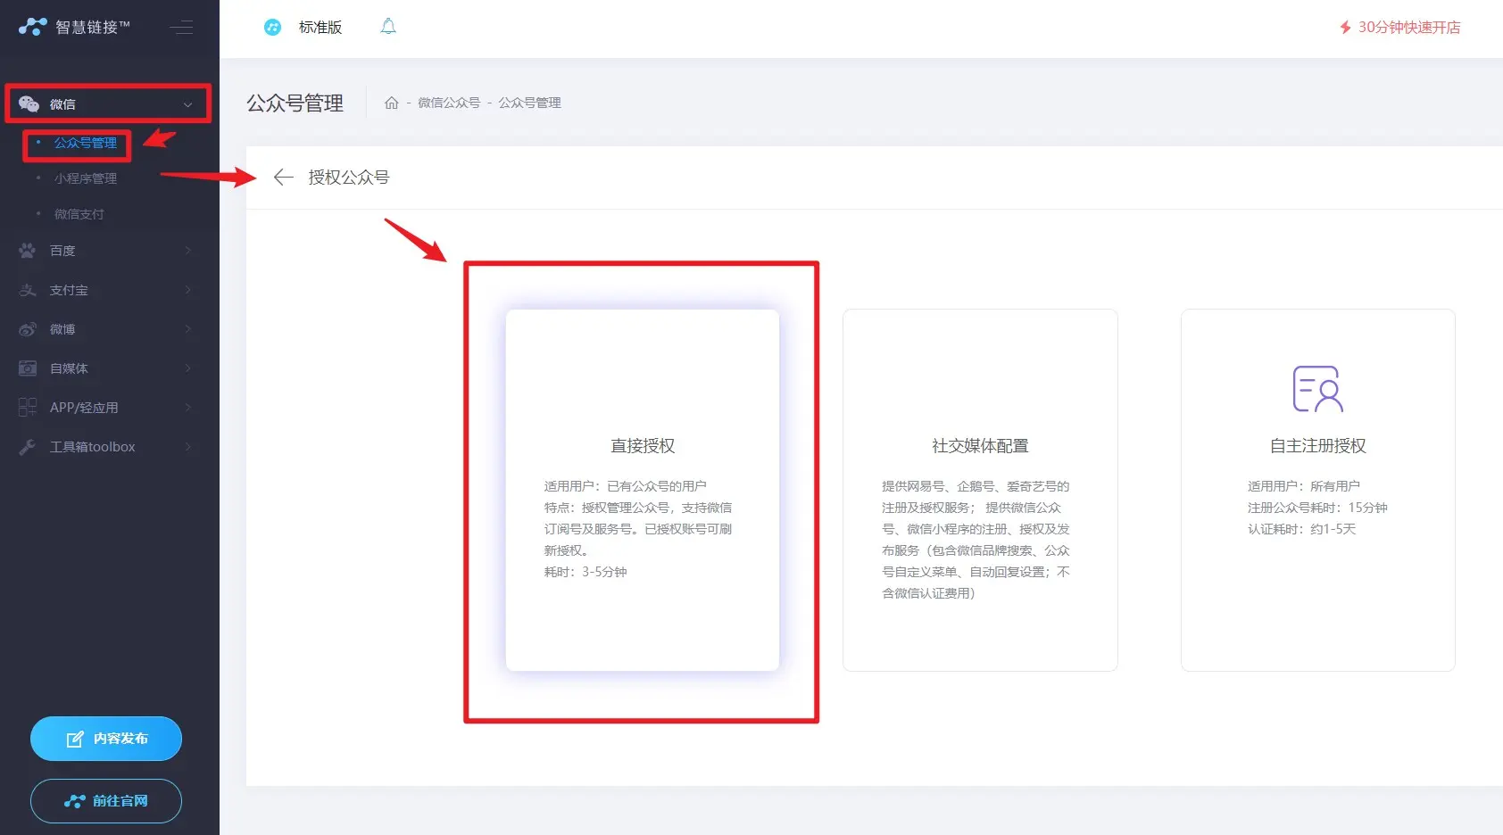Click the back arrow beside 授权公众号
This screenshot has width=1503, height=835.
[283, 178]
